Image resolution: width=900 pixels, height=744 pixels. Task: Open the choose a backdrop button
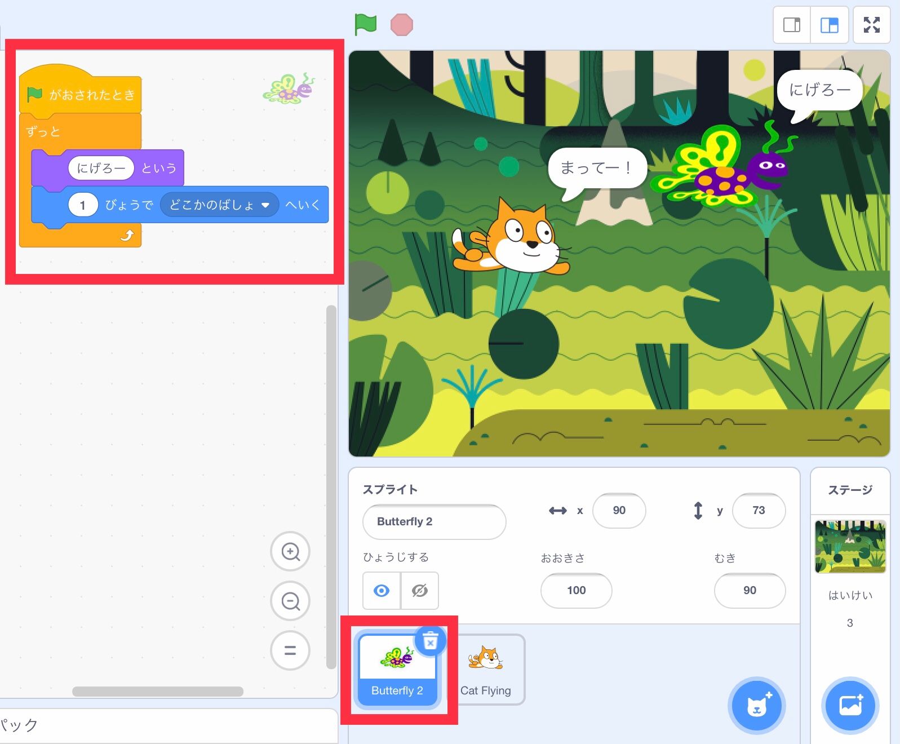[x=850, y=705]
